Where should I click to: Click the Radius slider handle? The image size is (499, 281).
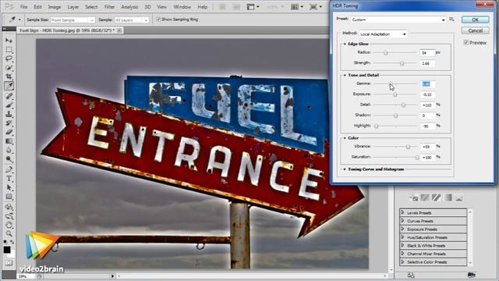[385, 52]
